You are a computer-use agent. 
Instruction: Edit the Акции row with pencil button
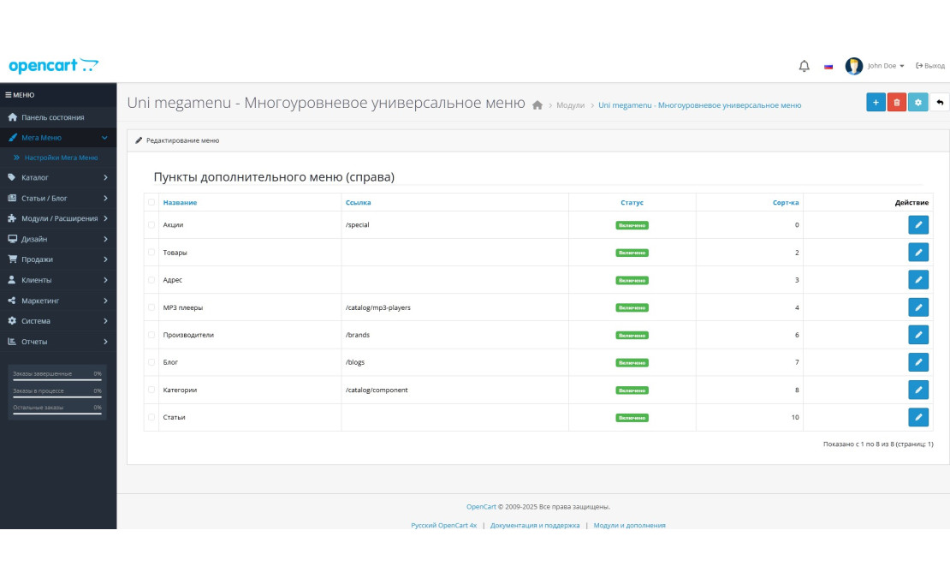(x=917, y=224)
